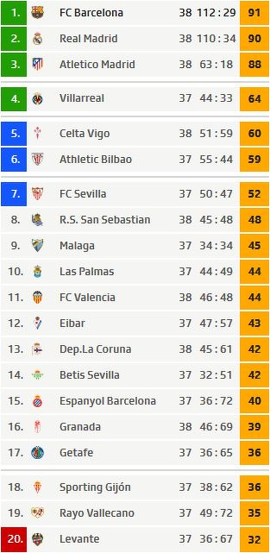The height and width of the screenshot is (553, 270).
Task: Open the Celta Vigo team link
Action: (84, 134)
